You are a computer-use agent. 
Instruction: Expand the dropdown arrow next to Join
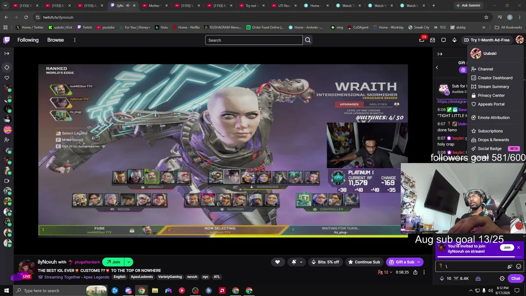(129, 262)
